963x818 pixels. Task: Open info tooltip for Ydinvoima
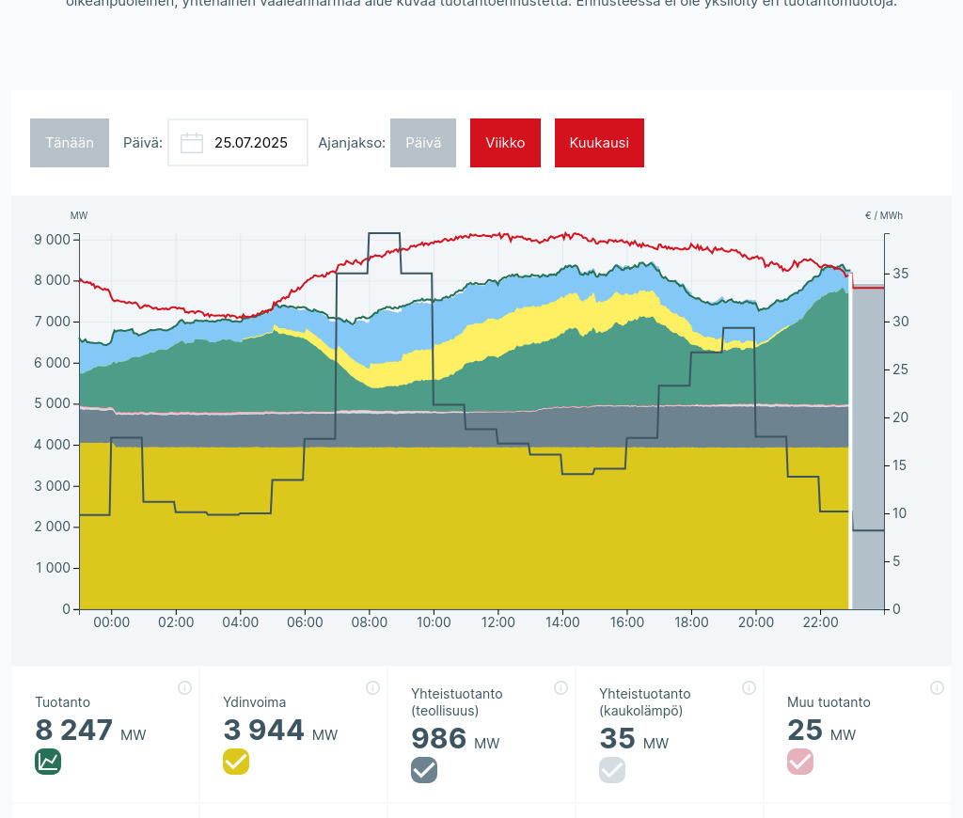click(x=372, y=688)
